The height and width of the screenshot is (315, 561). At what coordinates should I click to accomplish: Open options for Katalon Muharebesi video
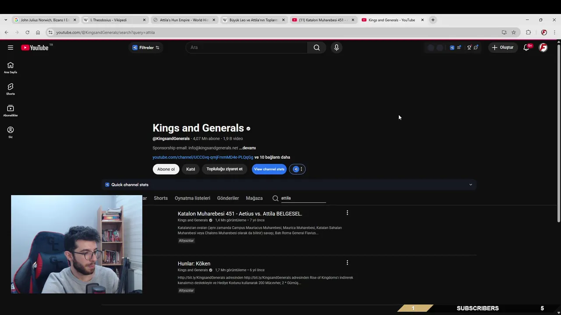pyautogui.click(x=347, y=213)
